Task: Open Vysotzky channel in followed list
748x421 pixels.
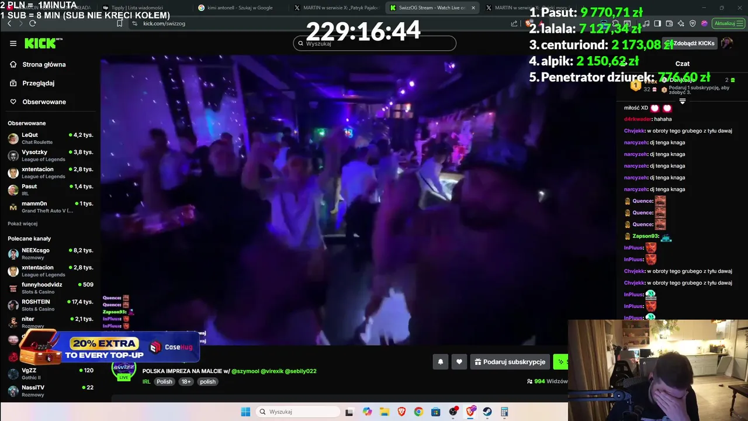Action: click(50, 156)
